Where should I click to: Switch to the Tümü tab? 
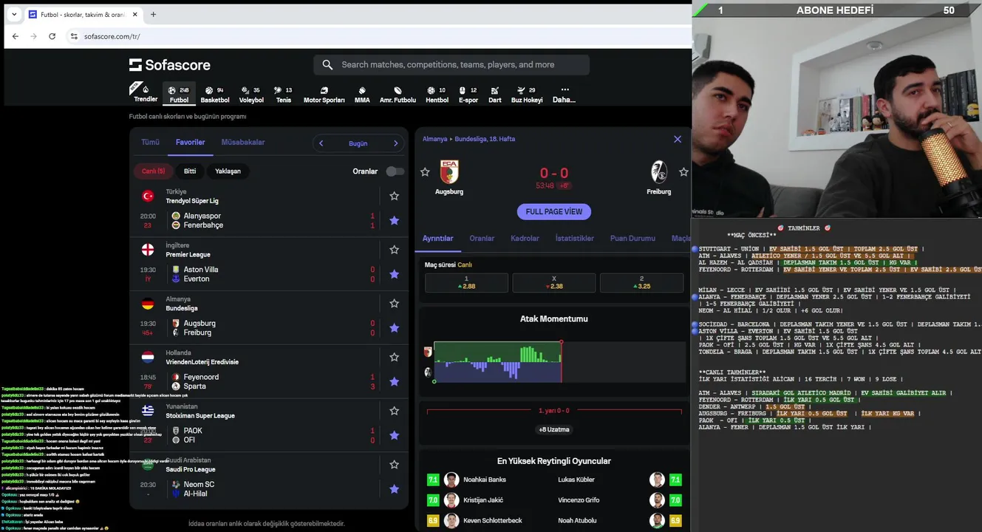(x=150, y=142)
